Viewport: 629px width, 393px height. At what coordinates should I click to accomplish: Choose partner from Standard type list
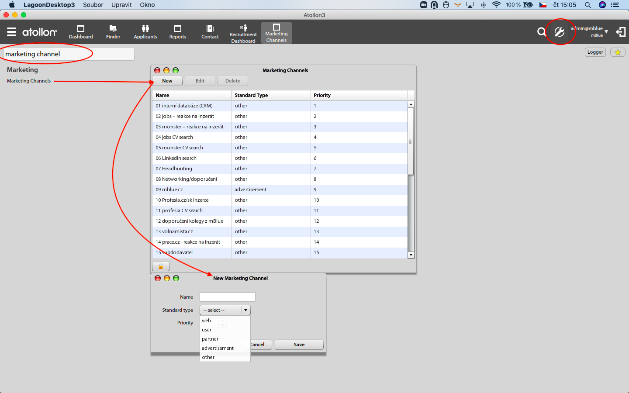(225, 339)
